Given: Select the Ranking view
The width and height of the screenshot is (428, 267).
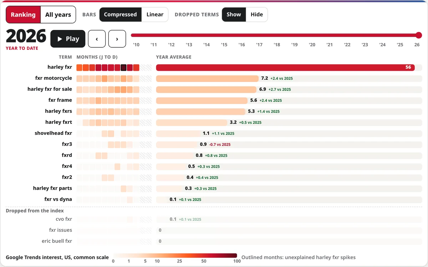Looking at the screenshot, I should tap(23, 15).
